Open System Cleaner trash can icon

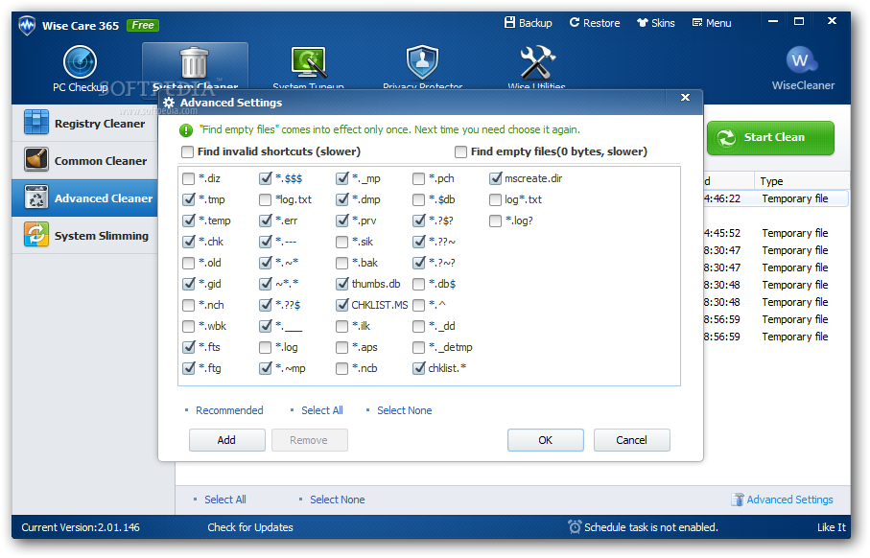pyautogui.click(x=194, y=62)
